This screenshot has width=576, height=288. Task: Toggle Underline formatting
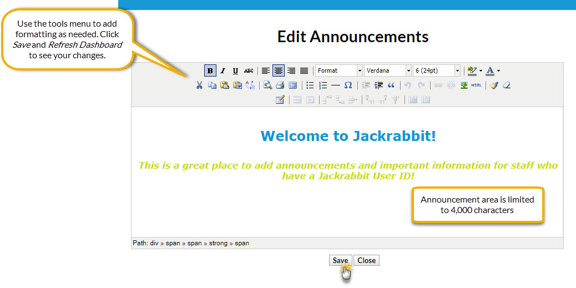pyautogui.click(x=235, y=70)
